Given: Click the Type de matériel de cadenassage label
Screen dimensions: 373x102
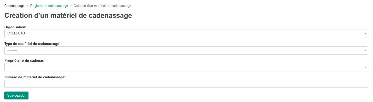Looking at the screenshot, I should [32, 44].
